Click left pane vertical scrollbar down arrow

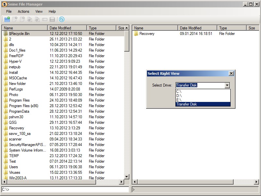(127, 177)
